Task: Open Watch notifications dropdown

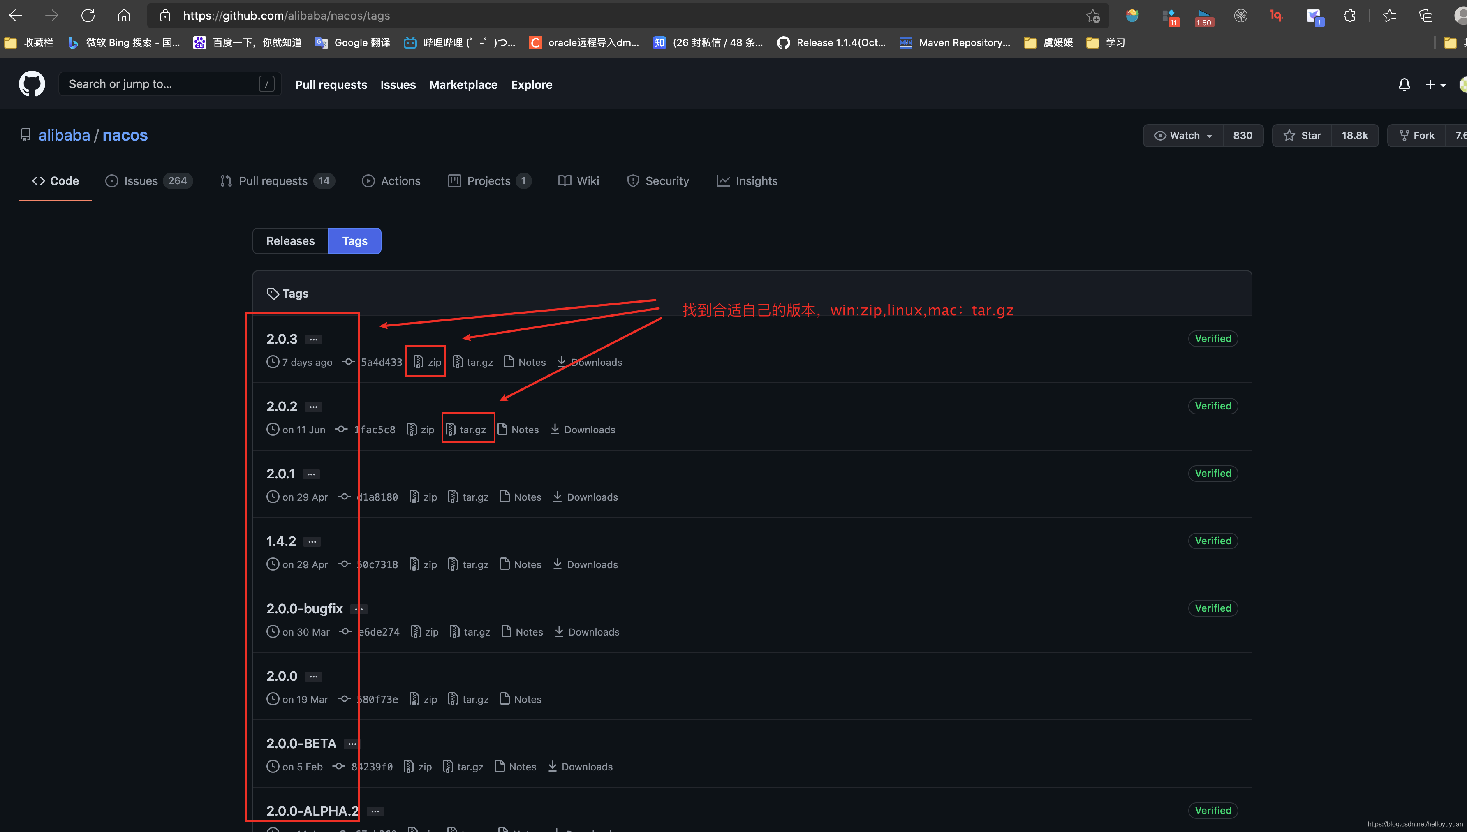Action: (x=1183, y=135)
